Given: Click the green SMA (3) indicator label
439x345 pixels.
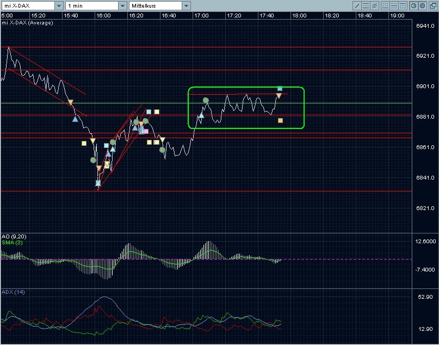Looking at the screenshot, I should coord(12,243).
